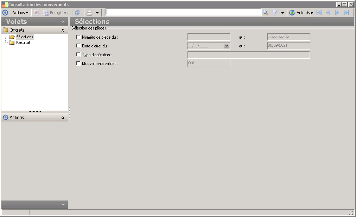Collapse the Volets side panel

63,22
